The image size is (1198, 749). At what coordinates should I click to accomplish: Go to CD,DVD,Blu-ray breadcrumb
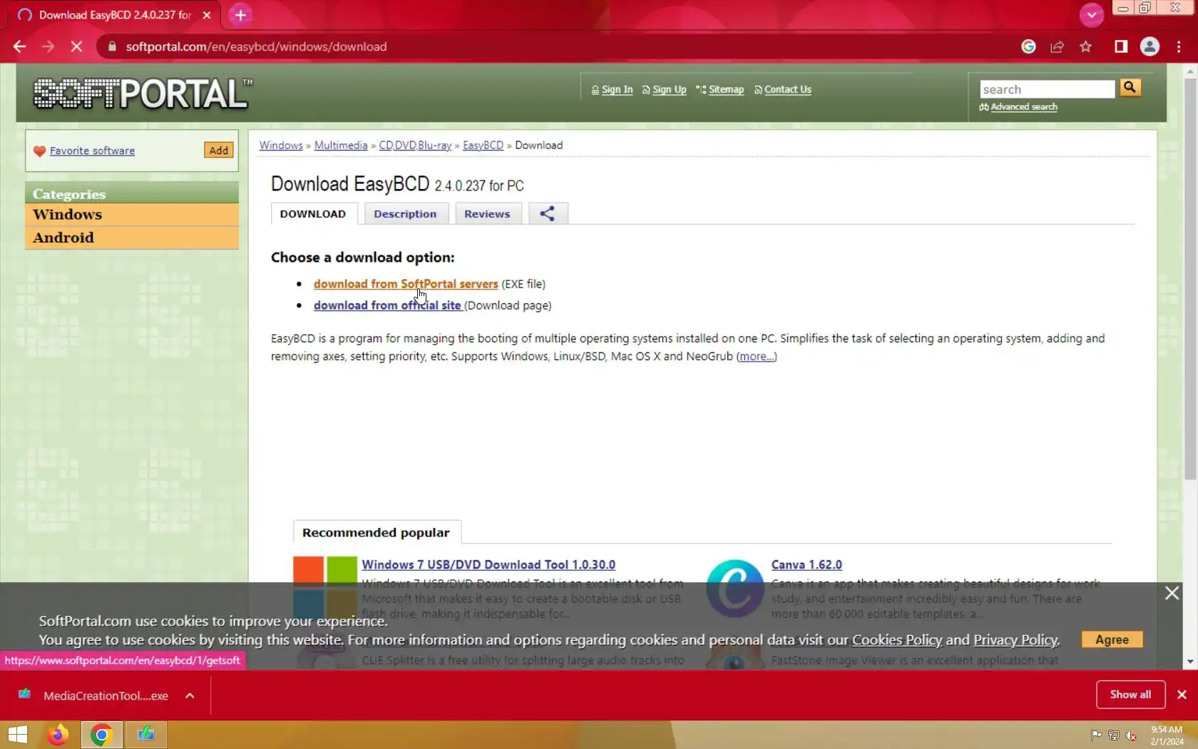coord(415,145)
